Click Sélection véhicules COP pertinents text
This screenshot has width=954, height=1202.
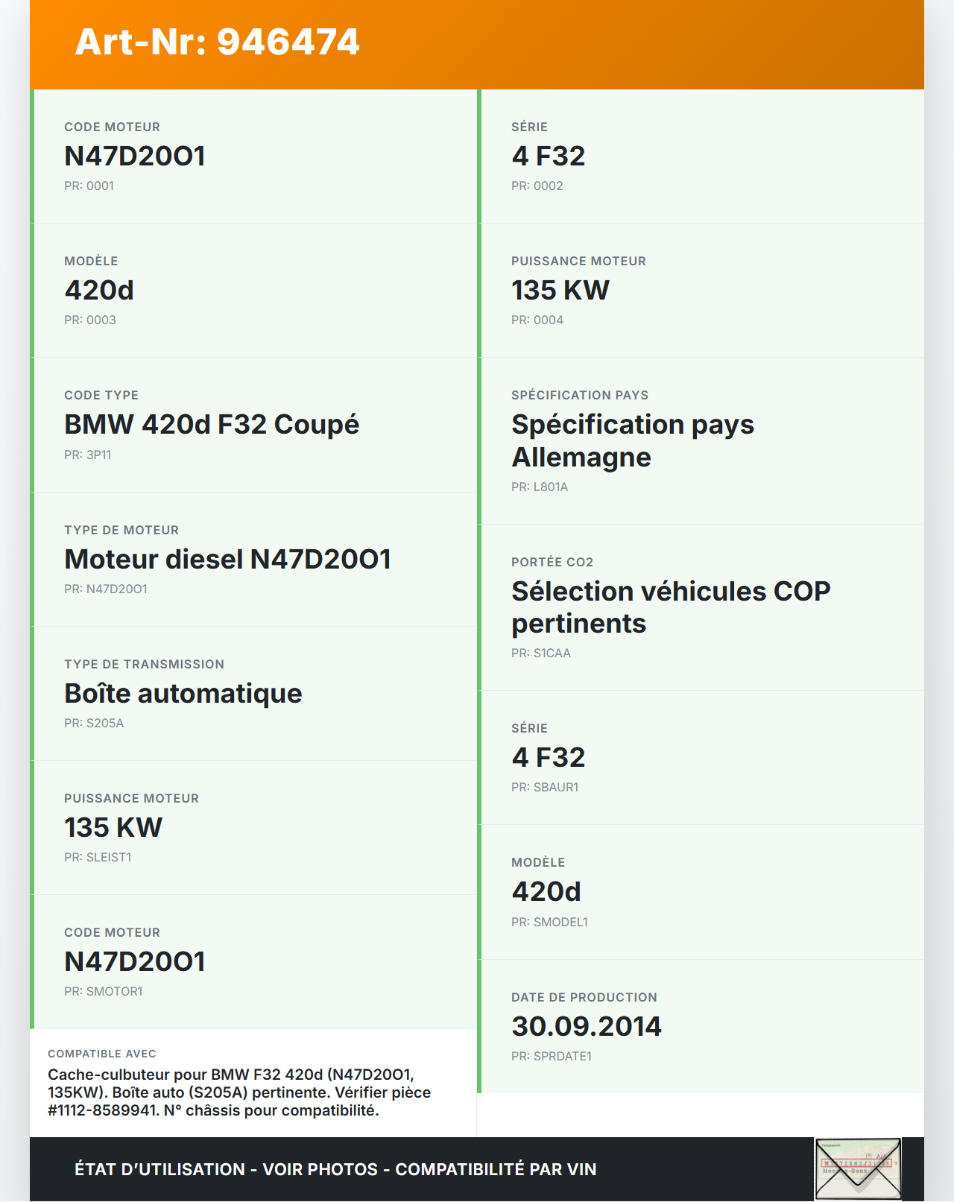(671, 607)
